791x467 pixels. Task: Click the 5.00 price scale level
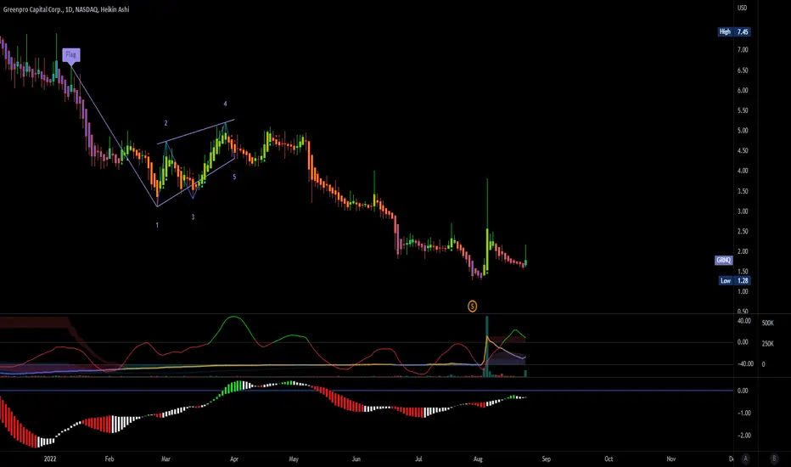click(743, 131)
